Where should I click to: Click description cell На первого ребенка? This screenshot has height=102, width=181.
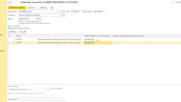tap(60, 39)
